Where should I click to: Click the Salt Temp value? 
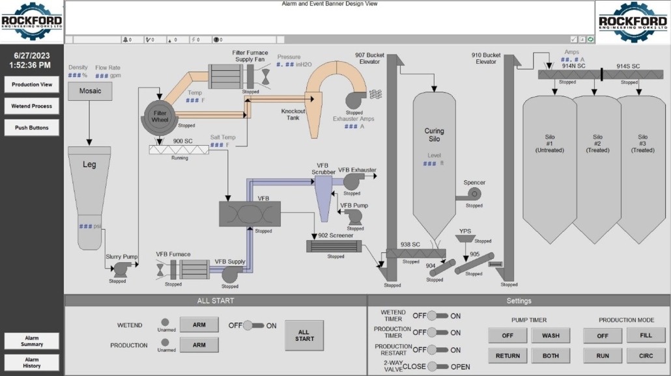[x=216, y=145]
